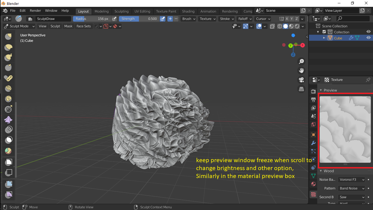Toggle Z axis symmetry
This screenshot has height=210, width=373.
(x=297, y=19)
